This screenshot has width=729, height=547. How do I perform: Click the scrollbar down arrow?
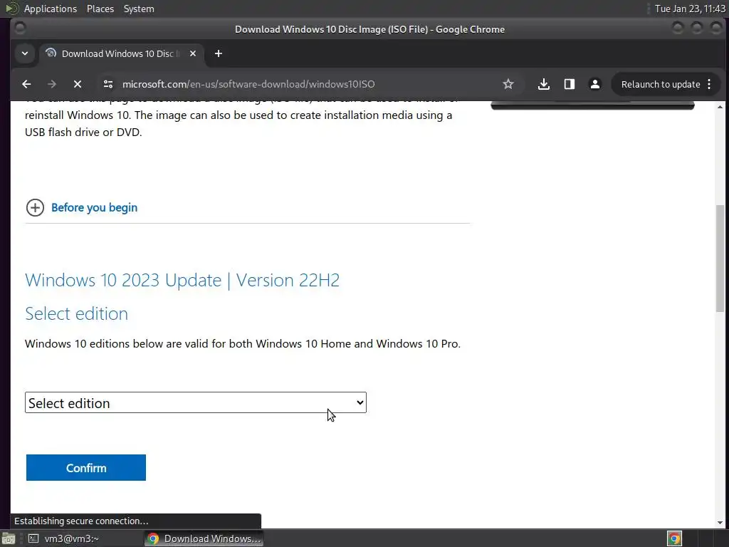[x=720, y=522]
